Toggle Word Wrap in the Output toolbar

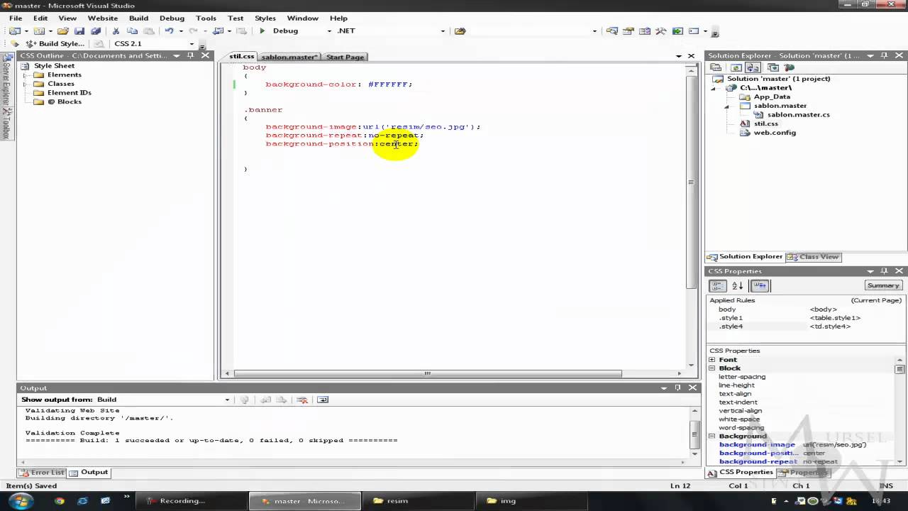click(x=323, y=400)
